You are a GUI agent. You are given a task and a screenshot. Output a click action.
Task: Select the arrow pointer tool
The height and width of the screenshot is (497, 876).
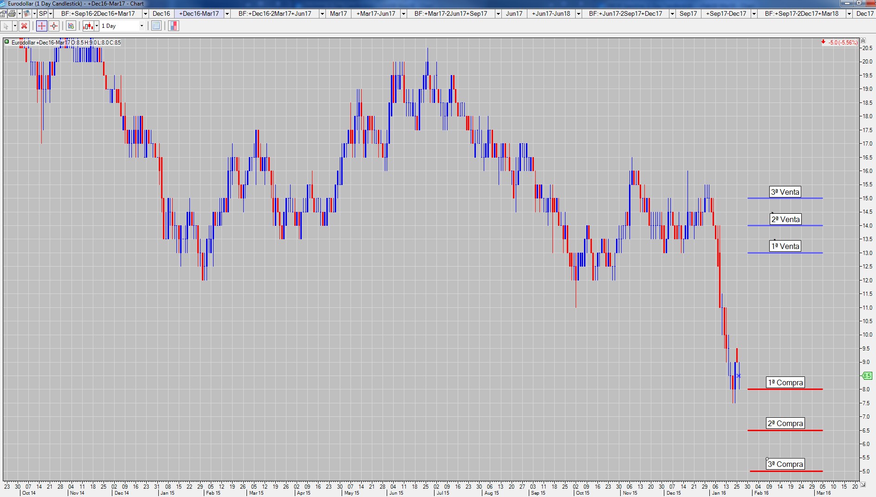click(6, 26)
